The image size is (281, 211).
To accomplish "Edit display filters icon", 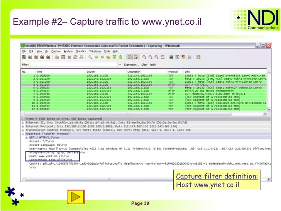I will click(x=178, y=57).
